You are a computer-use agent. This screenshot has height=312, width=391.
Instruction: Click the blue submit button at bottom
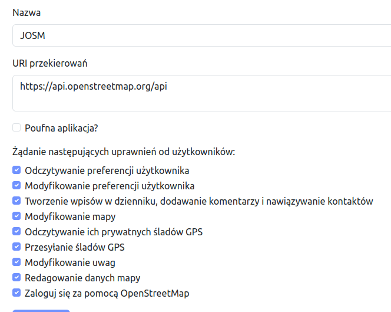tap(41, 311)
